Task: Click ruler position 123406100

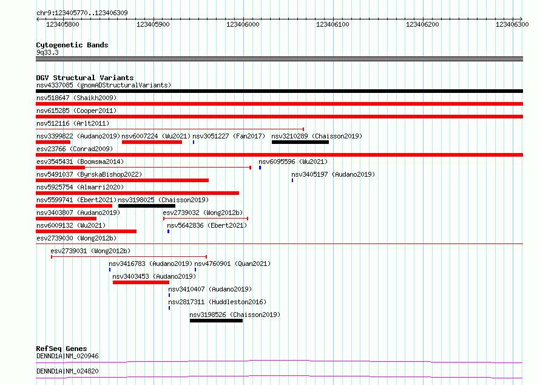Action: 332,24
